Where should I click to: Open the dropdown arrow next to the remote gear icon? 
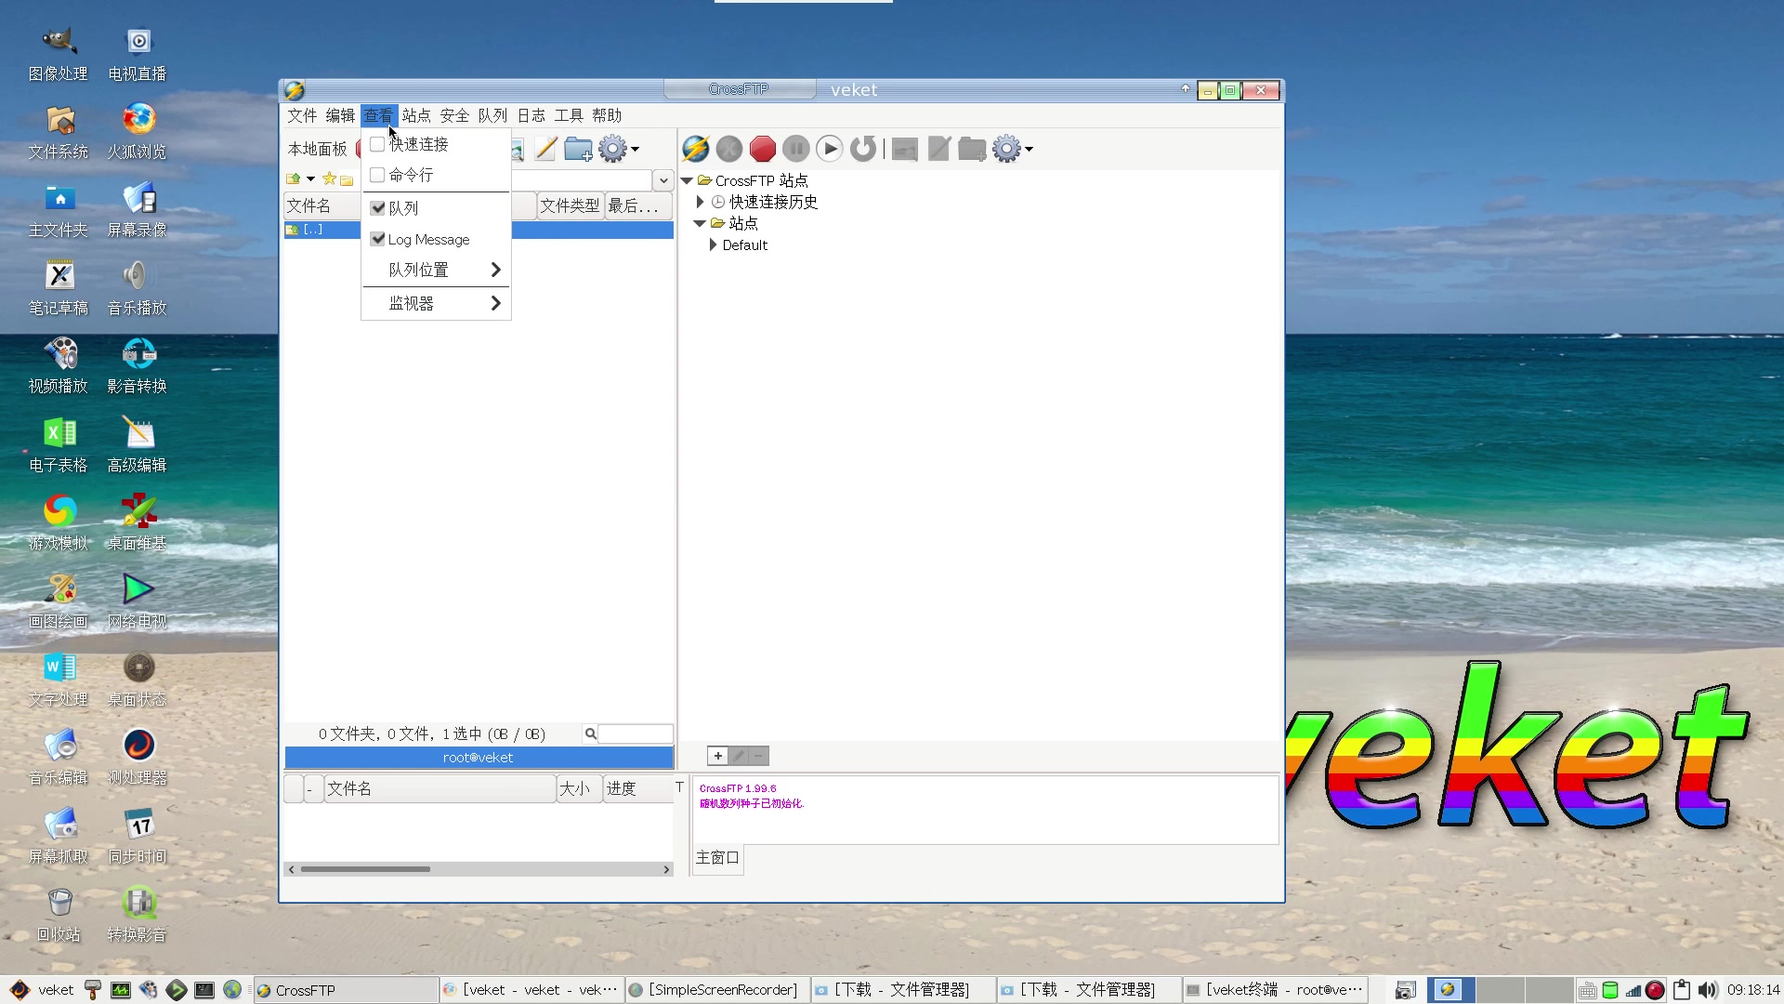coord(1029,149)
